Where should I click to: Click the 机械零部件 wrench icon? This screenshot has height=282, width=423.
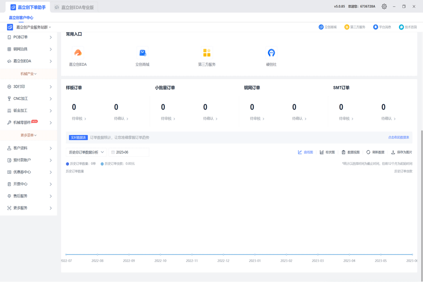(x=9, y=123)
